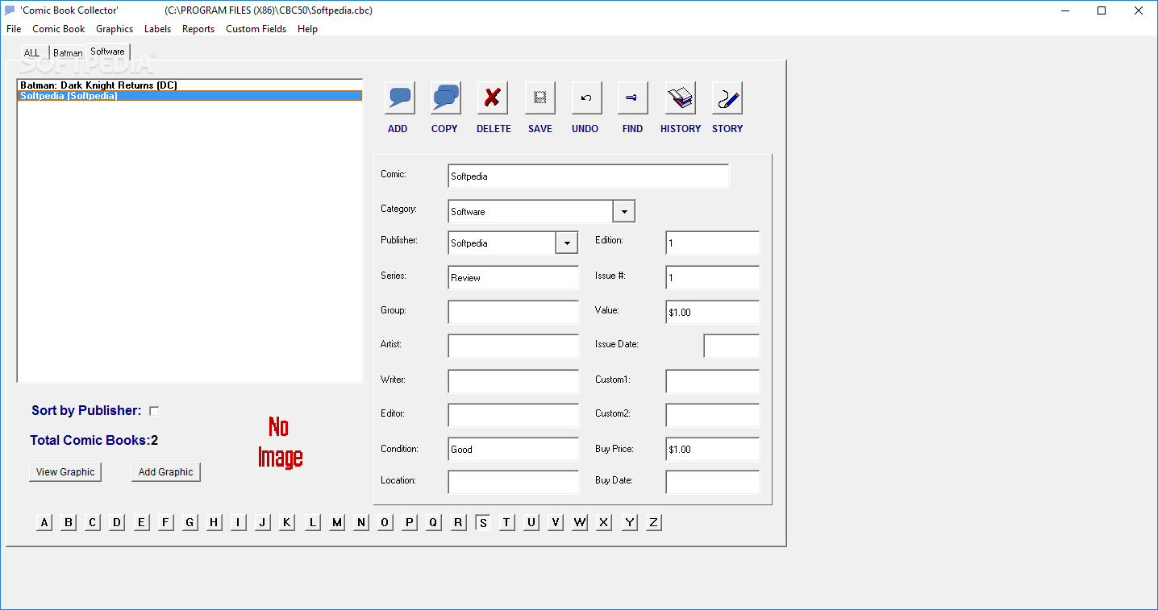Jump to letter P in alphabet bar
1158x610 pixels.
[410, 522]
